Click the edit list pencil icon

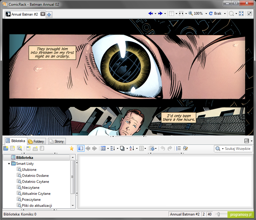[185, 148]
